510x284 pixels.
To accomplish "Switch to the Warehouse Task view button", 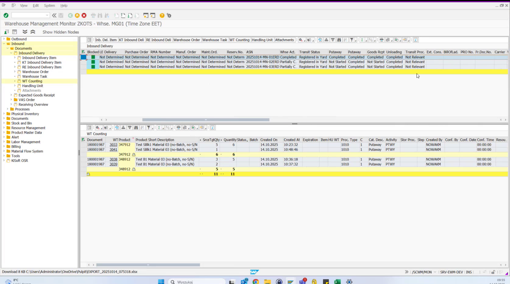I will [215, 40].
